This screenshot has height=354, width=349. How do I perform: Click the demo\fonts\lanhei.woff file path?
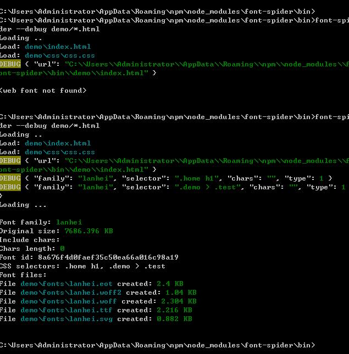click(69, 301)
